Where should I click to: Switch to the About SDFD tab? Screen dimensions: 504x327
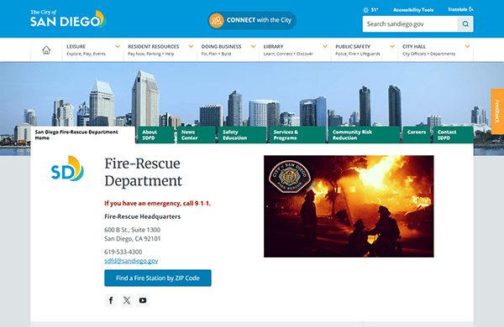pyautogui.click(x=156, y=135)
